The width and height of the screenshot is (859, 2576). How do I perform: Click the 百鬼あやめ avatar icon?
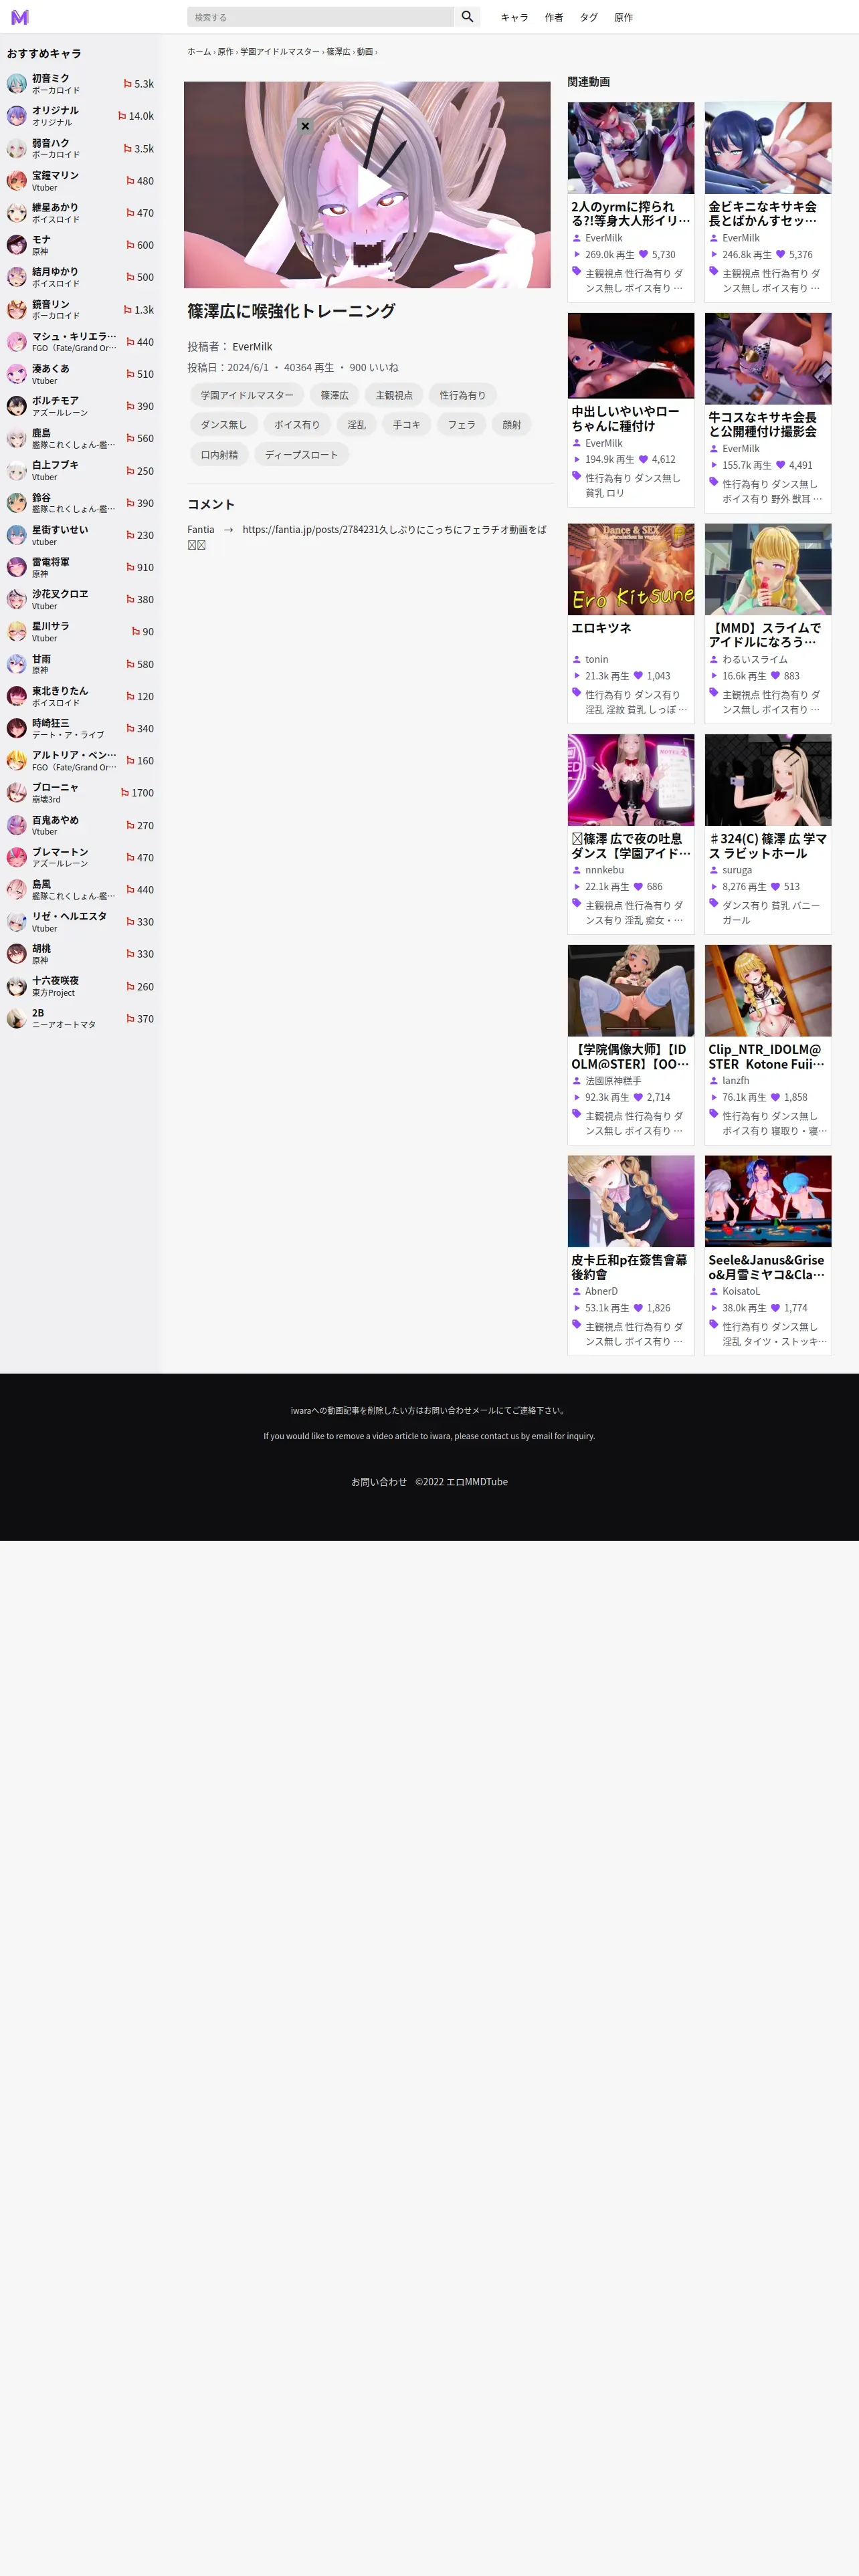click(17, 825)
